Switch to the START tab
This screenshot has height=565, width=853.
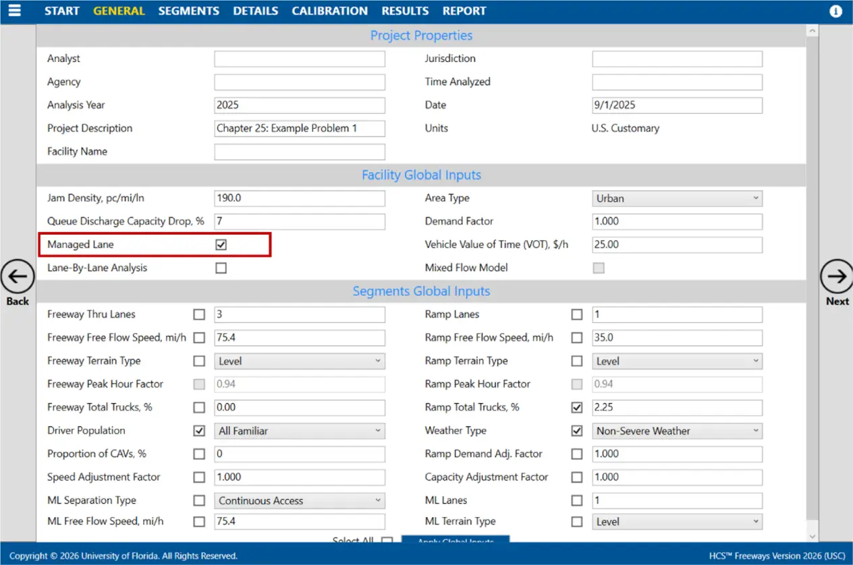click(61, 11)
